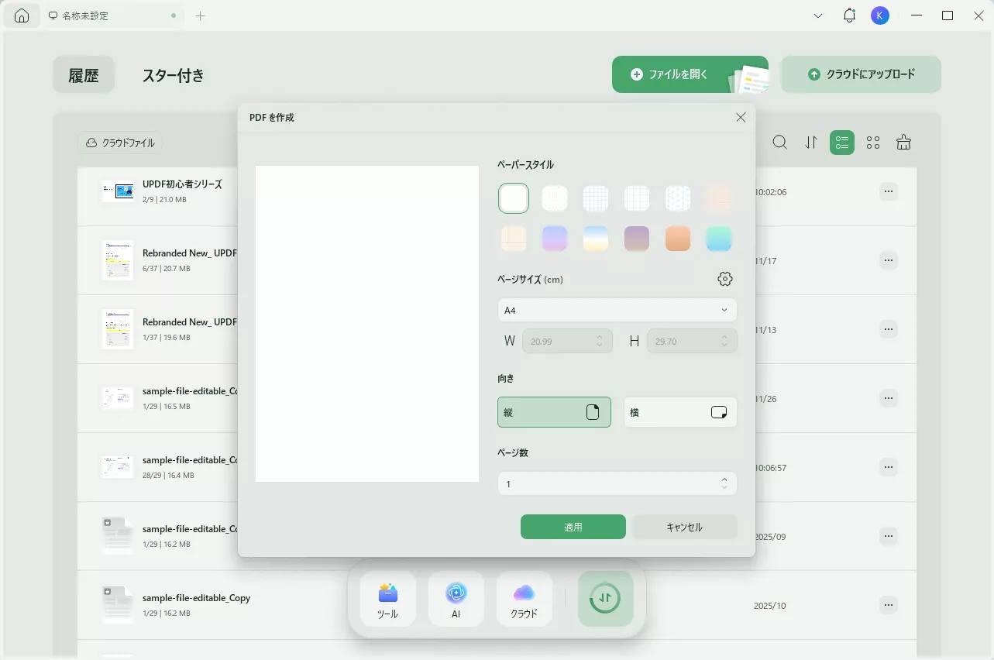Pick the pale peach lined paper style
Image resolution: width=994 pixels, height=660 pixels.
pyautogui.click(x=719, y=198)
